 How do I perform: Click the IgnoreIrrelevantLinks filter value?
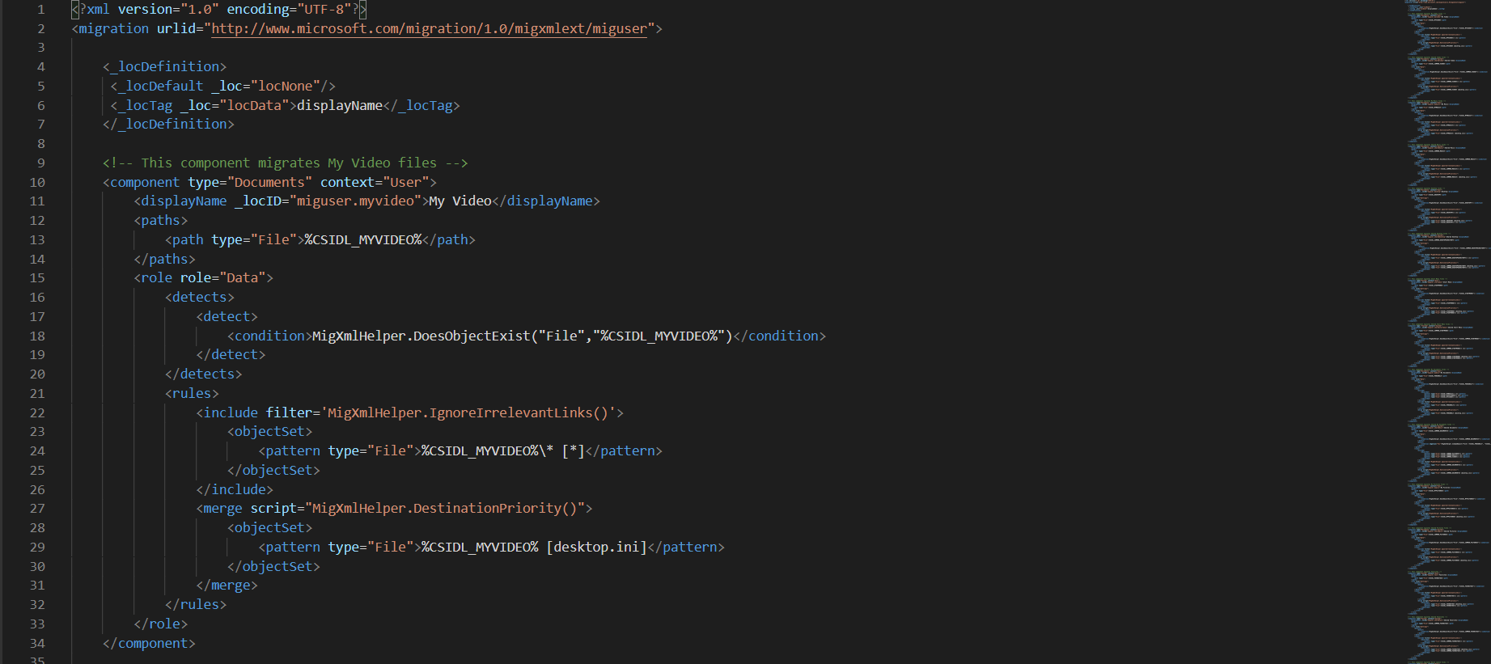click(x=471, y=413)
